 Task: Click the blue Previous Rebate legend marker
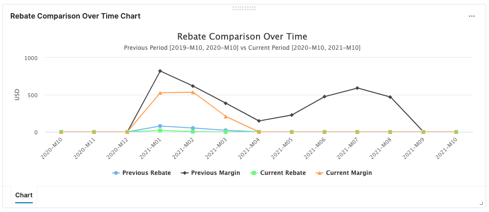pos(116,173)
